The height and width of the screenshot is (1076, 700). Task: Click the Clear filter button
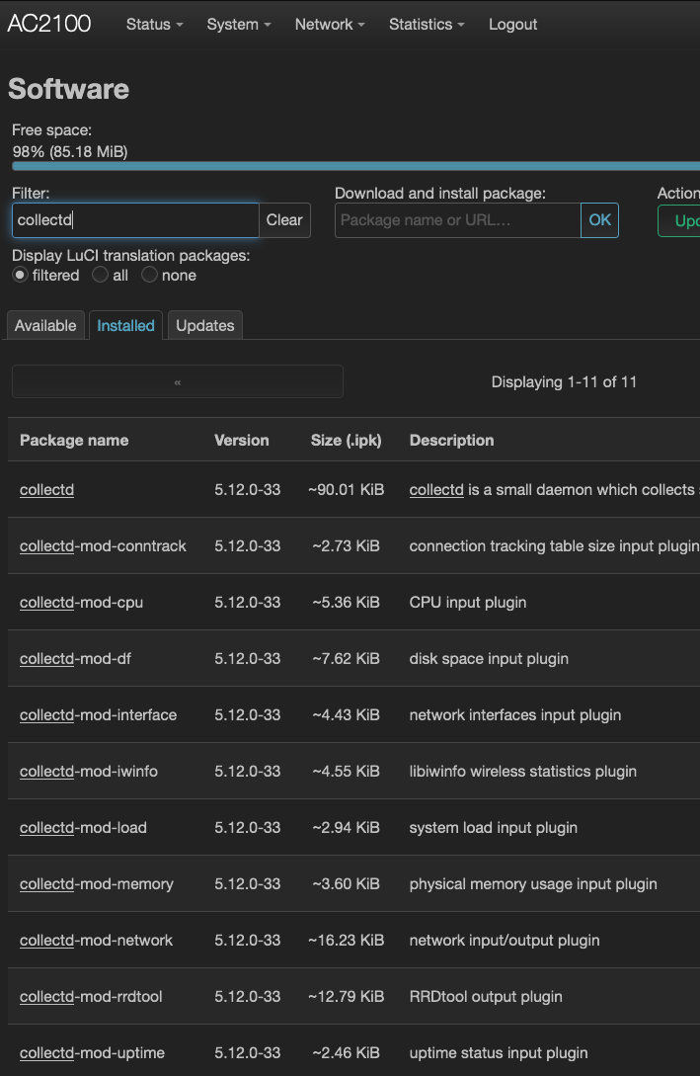point(284,220)
